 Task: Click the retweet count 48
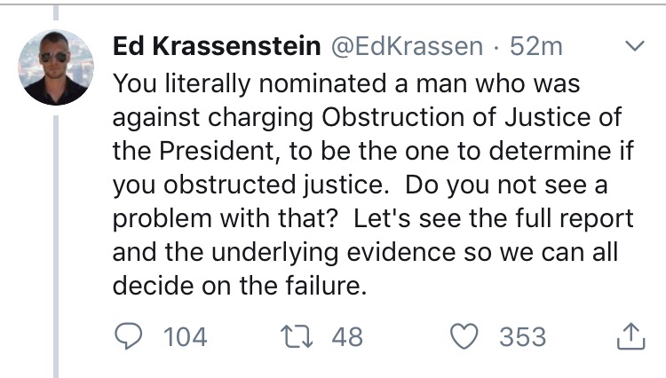(x=345, y=337)
